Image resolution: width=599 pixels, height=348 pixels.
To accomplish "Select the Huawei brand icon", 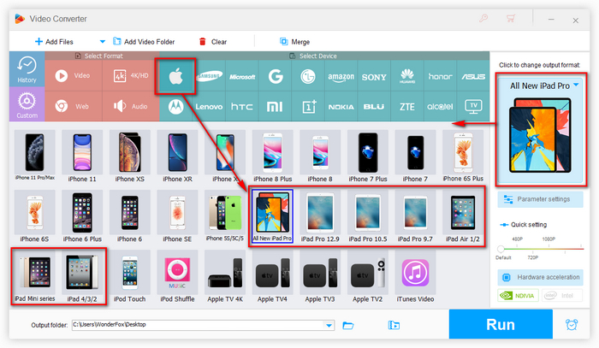I will pyautogui.click(x=407, y=76).
